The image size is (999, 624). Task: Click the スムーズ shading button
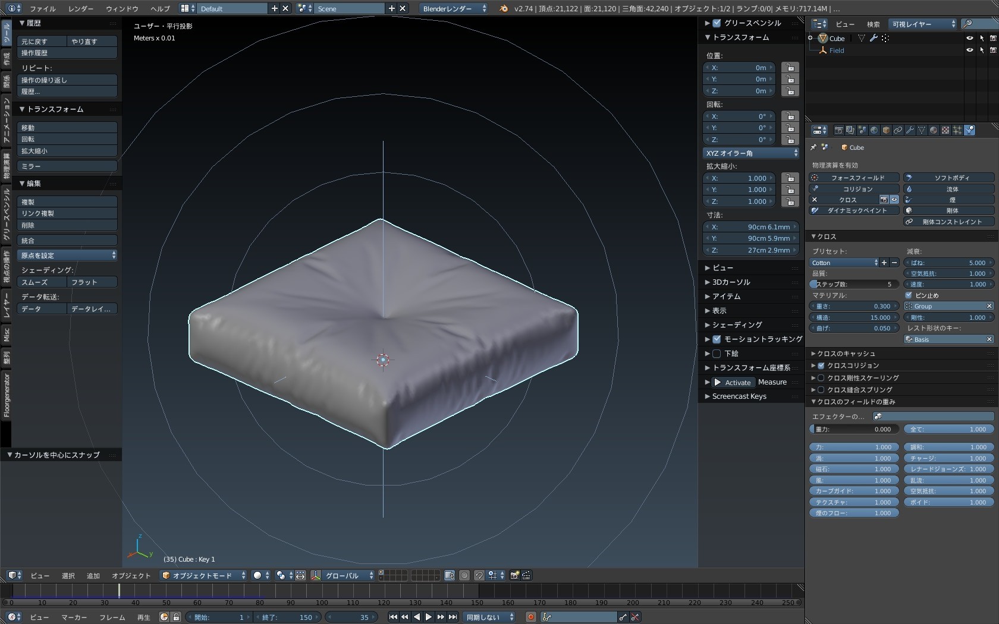pos(42,282)
